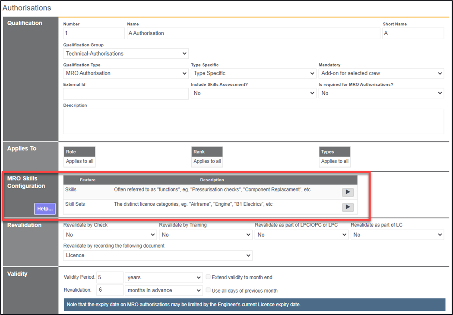This screenshot has width=453, height=315.
Task: Open the Type Specific dropdown
Action: pos(253,73)
